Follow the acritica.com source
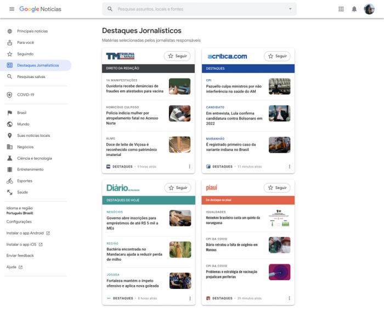 [277, 56]
